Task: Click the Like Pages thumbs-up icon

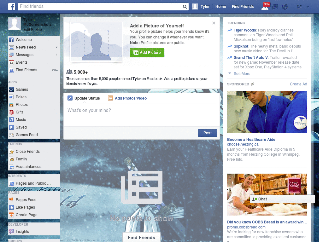Action: tap(11, 207)
